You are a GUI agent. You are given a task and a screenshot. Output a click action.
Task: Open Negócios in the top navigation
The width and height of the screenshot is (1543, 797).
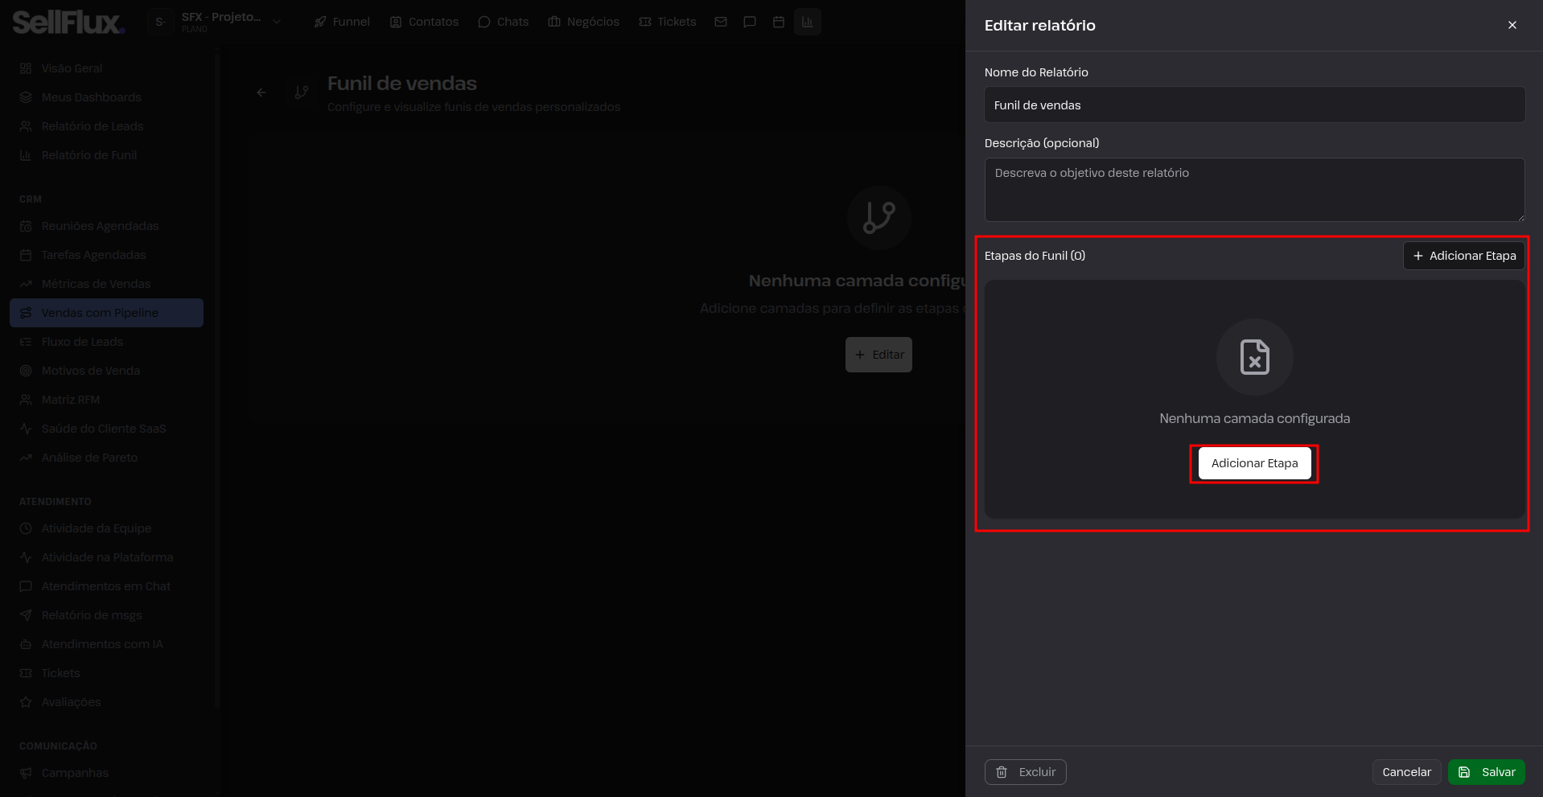583,22
